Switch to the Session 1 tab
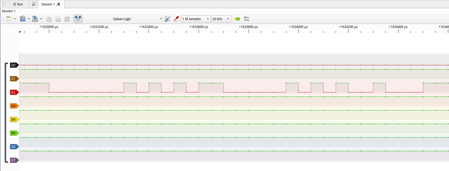The image size is (449, 171). tap(48, 4)
